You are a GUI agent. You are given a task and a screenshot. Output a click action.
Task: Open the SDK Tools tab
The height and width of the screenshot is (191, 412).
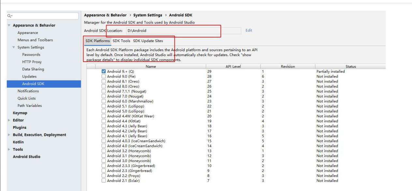121,41
